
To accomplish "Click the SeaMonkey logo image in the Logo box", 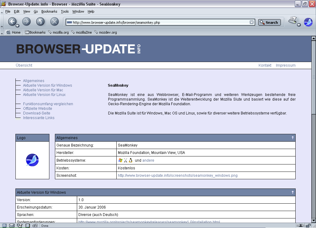I will coord(32,160).
